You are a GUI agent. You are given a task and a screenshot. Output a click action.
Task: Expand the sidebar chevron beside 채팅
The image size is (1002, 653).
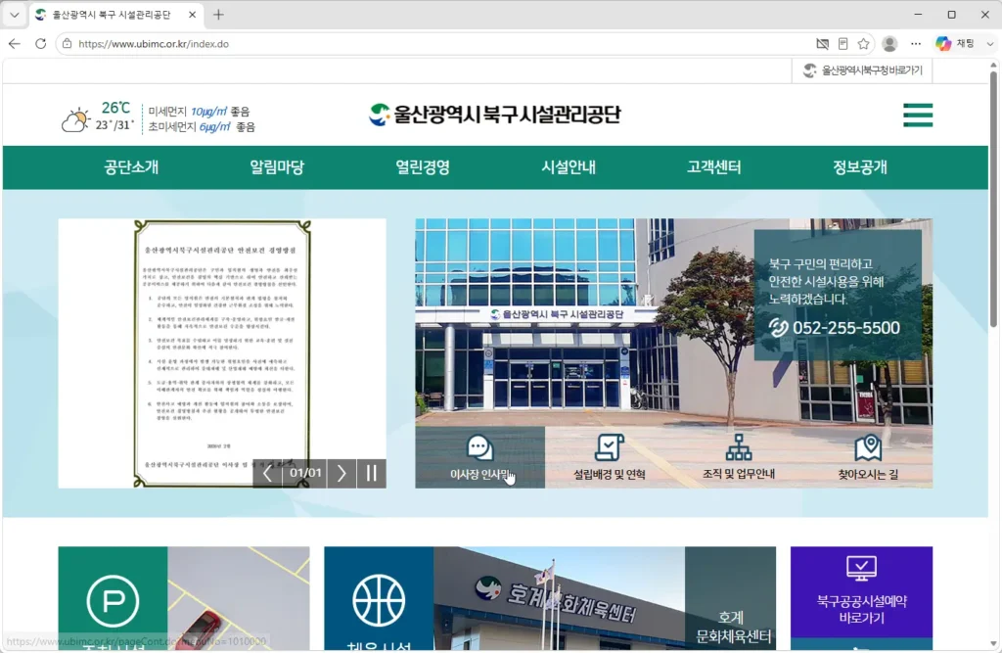(990, 43)
